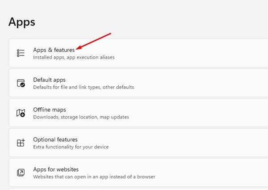Select Offline maps title
268x190 pixels.
click(50, 110)
